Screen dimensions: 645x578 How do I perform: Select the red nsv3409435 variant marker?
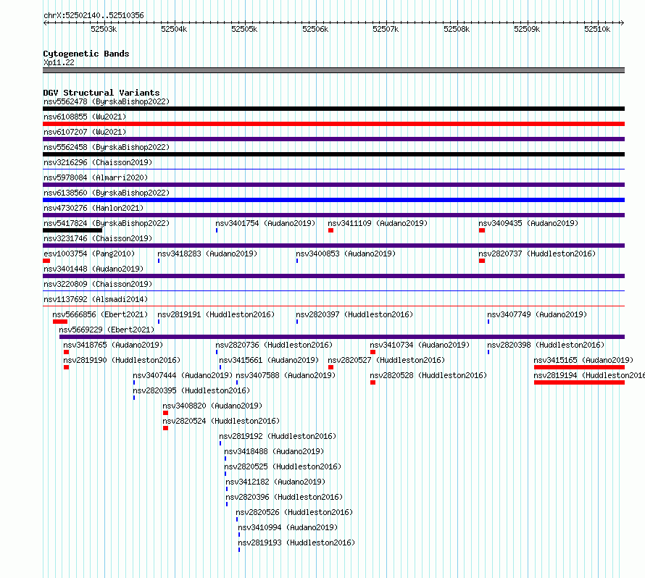(x=482, y=230)
